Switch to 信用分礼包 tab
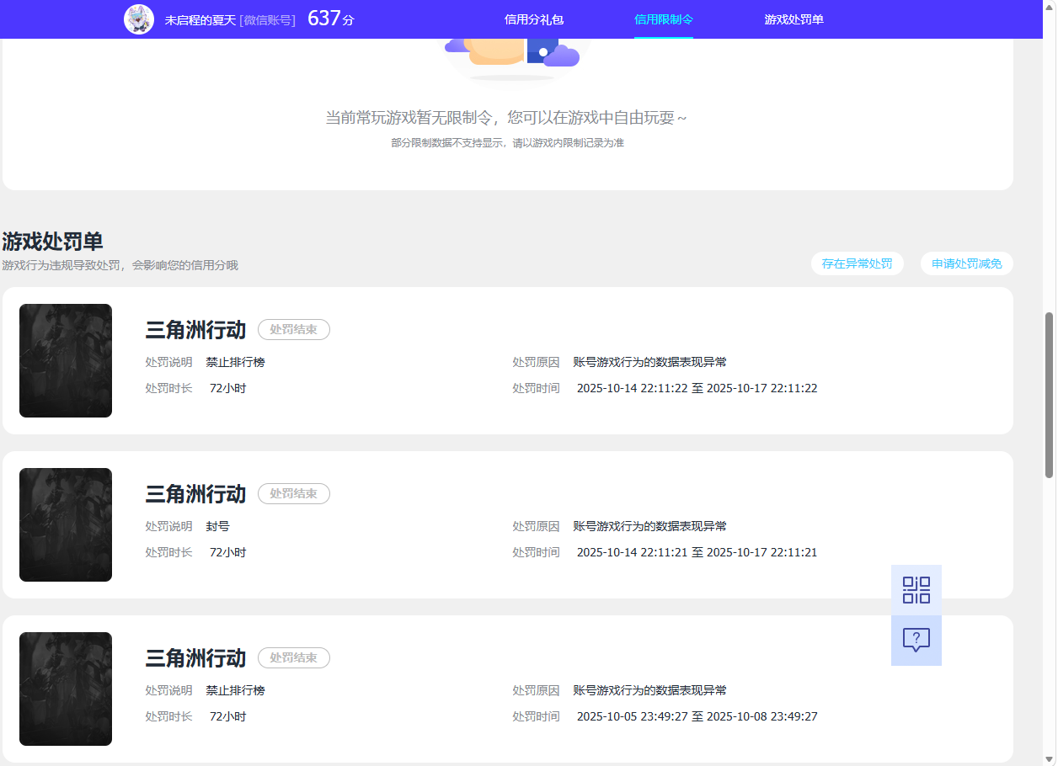1058x766 pixels. [x=534, y=19]
